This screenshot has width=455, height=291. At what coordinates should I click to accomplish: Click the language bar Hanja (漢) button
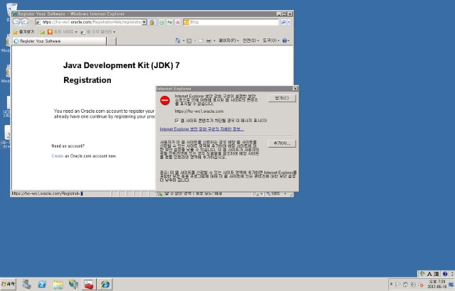(436, 274)
